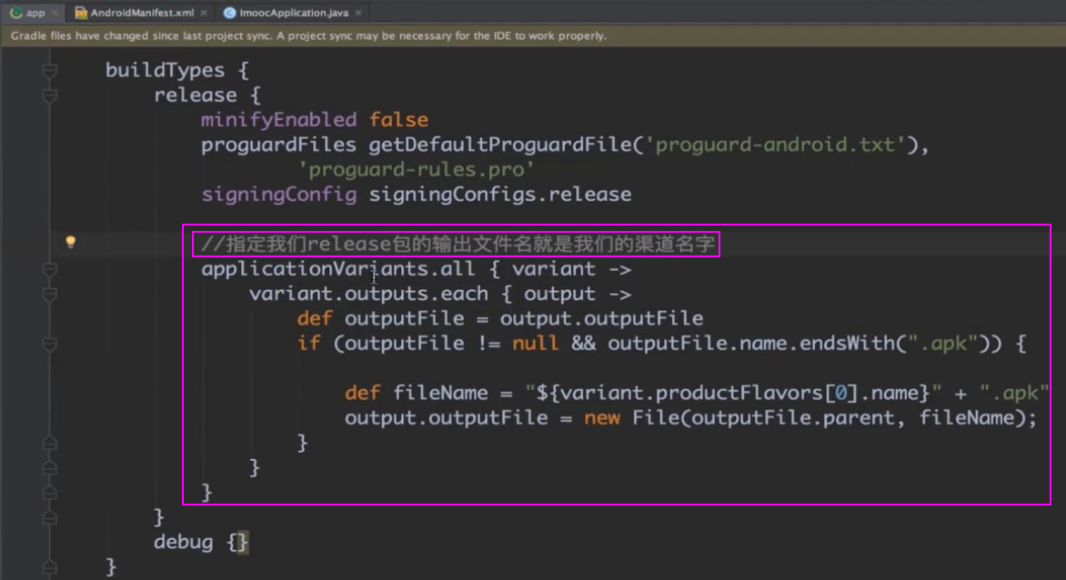This screenshot has height=580, width=1066.
Task: Click the 'debug {}' line
Action: click(201, 543)
